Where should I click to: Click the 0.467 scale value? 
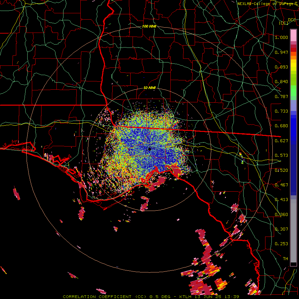point(281,185)
